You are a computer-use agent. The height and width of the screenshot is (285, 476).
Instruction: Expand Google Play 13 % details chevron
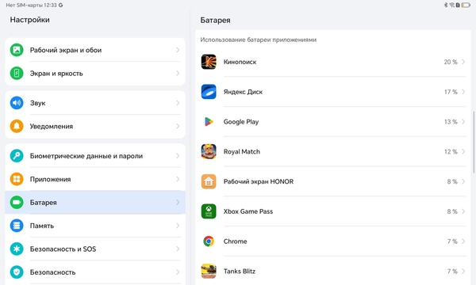(x=463, y=122)
